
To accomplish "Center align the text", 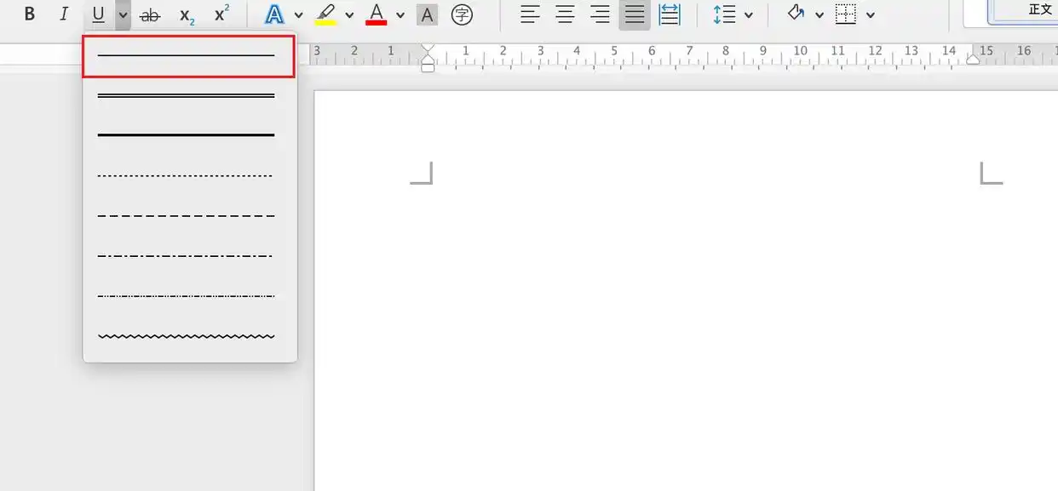I will tap(565, 14).
